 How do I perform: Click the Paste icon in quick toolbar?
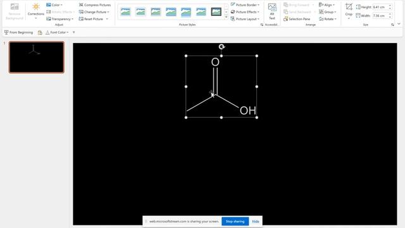point(40,32)
